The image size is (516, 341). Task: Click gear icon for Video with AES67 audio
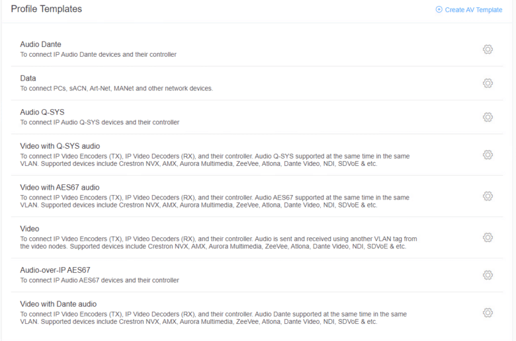[x=488, y=196]
